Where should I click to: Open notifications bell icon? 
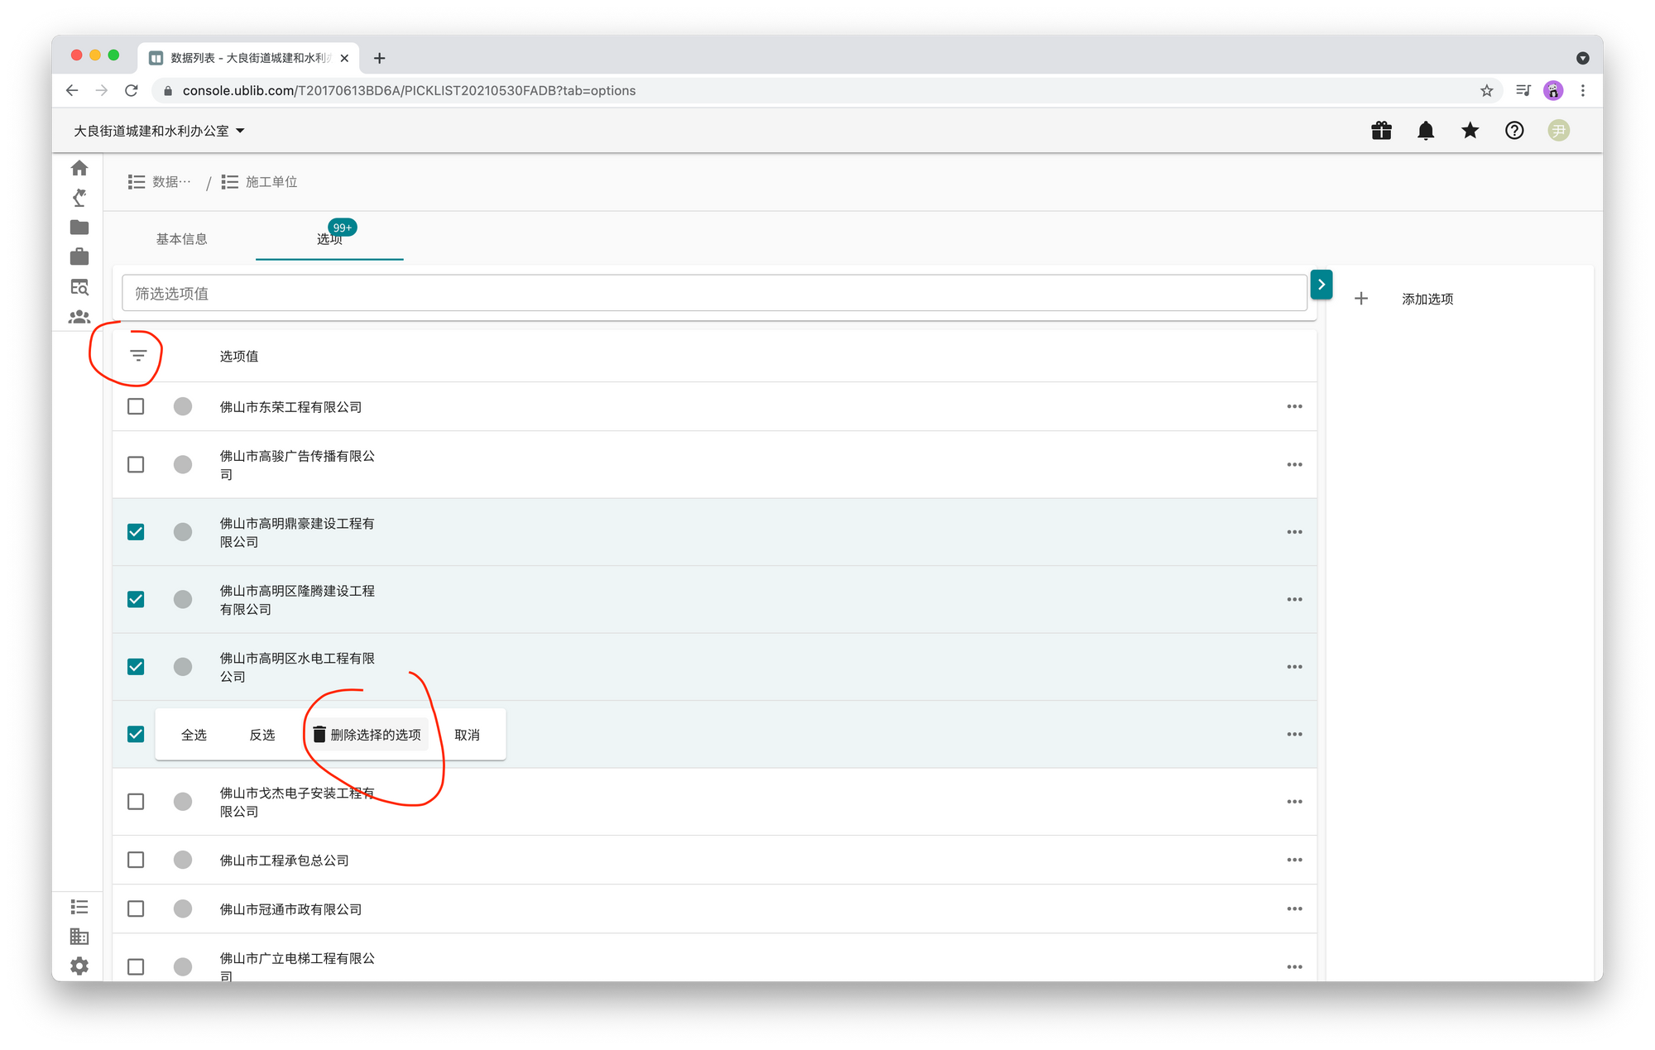pos(1426,131)
